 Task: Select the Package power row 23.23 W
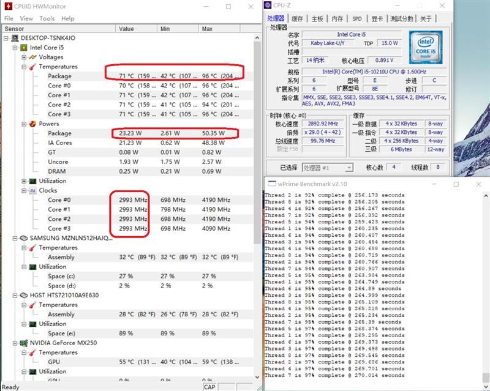127,133
